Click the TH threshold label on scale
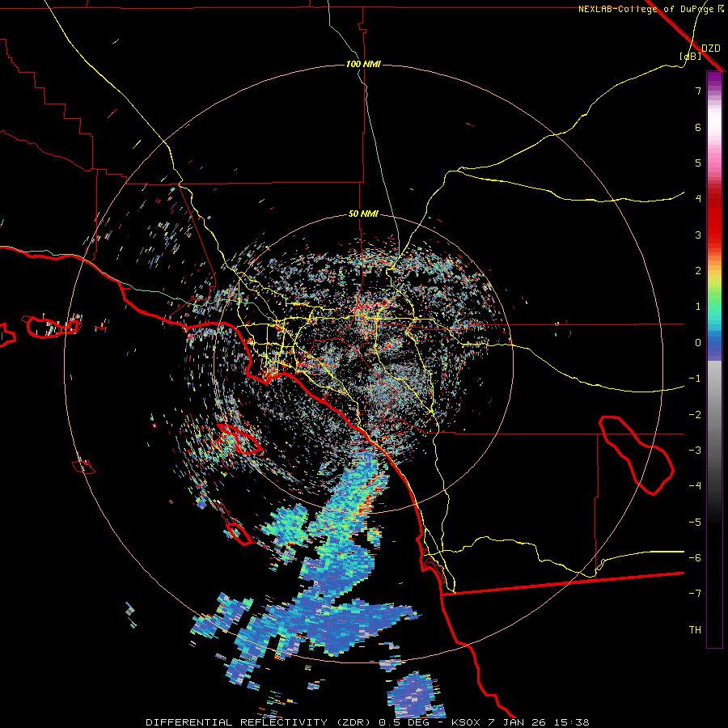The image size is (728, 728). pyautogui.click(x=695, y=630)
